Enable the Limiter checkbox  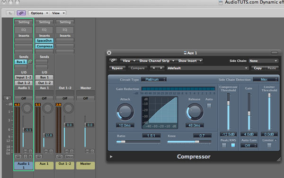click(269, 145)
